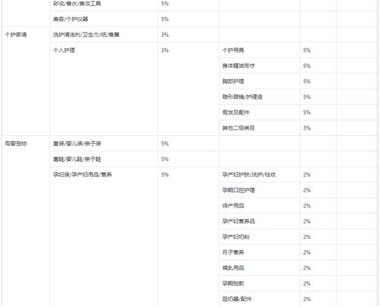The width and height of the screenshot is (380, 306).
Task: Select the 童鞋/婴儿鞋/亲子鞋 category cell
Action: pos(77,159)
